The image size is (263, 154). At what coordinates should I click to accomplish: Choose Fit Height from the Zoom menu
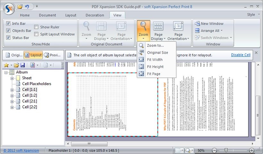tap(157, 67)
